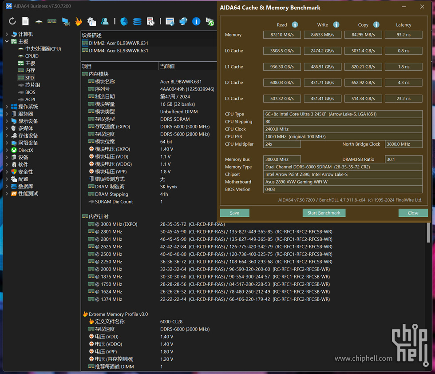Click the Refresh toolbar icon
Screen dimensions: 435x374
pyautogui.click(x=12, y=21)
